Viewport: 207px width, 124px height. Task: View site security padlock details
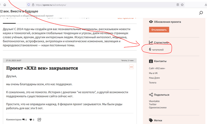[33, 5]
